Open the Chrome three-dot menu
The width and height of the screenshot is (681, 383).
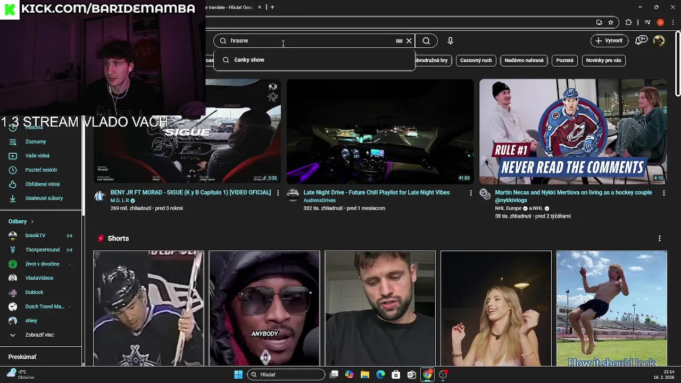click(674, 22)
